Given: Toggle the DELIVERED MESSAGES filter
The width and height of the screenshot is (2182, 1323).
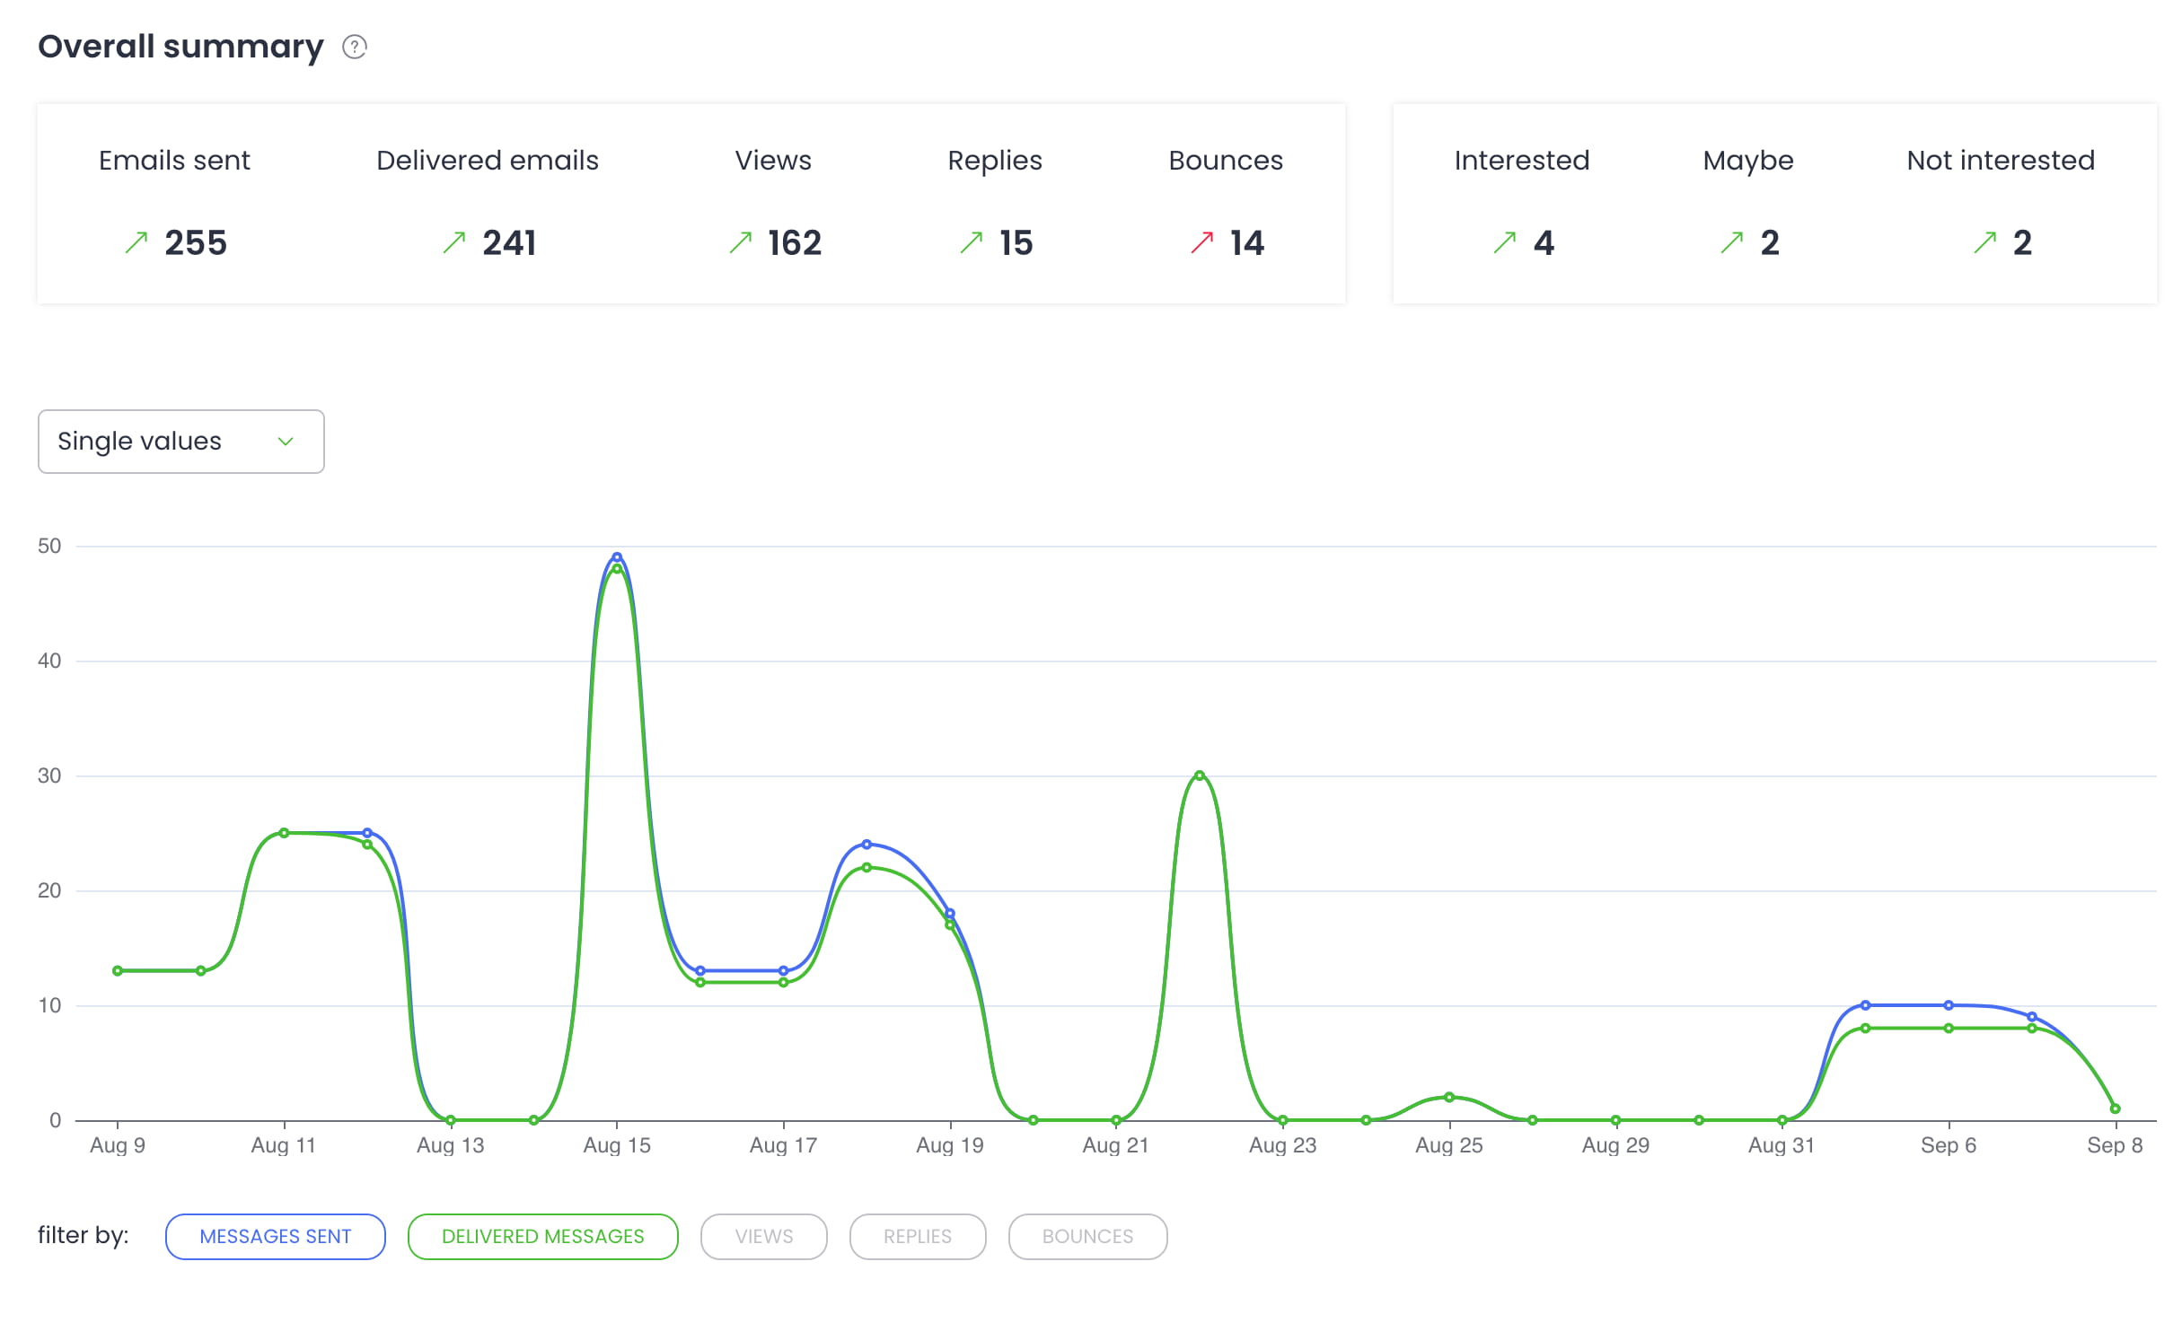Looking at the screenshot, I should (x=542, y=1237).
